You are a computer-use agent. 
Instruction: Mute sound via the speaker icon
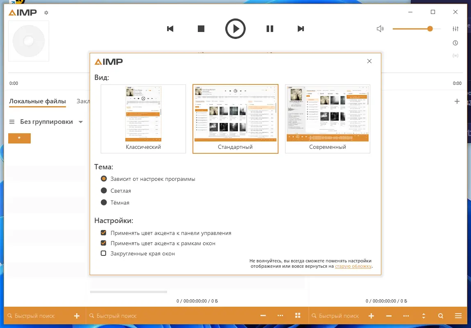[380, 29]
